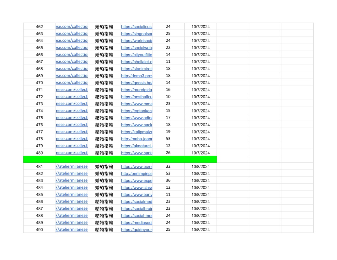
Task: Open the https://mediasoci link
Action: pyautogui.click(x=137, y=223)
